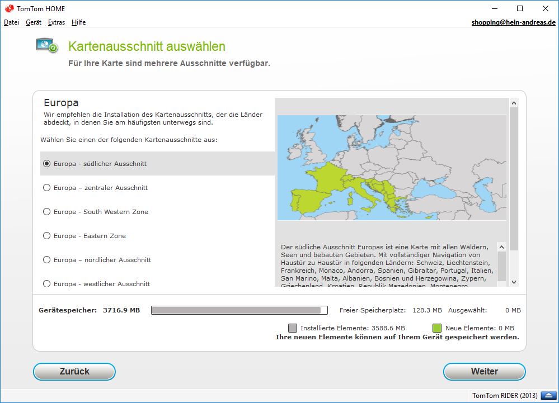The height and width of the screenshot is (403, 559).
Task: Close the TomTom HOME window
Action: tap(545, 8)
